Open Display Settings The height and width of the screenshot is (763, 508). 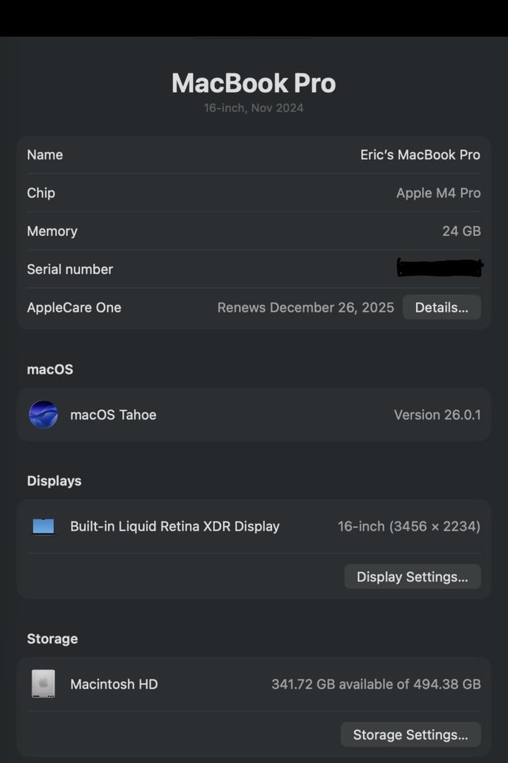412,576
